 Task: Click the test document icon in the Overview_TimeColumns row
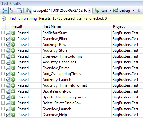(x=8, y=56)
